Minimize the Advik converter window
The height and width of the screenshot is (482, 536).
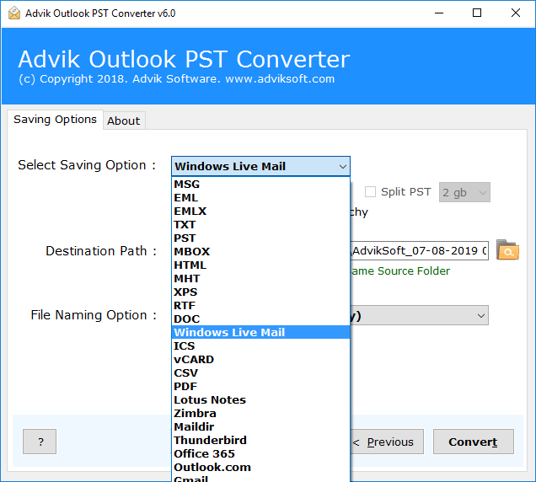point(439,13)
